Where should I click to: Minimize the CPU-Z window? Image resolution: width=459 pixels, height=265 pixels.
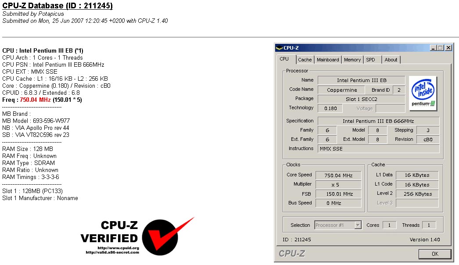433,48
